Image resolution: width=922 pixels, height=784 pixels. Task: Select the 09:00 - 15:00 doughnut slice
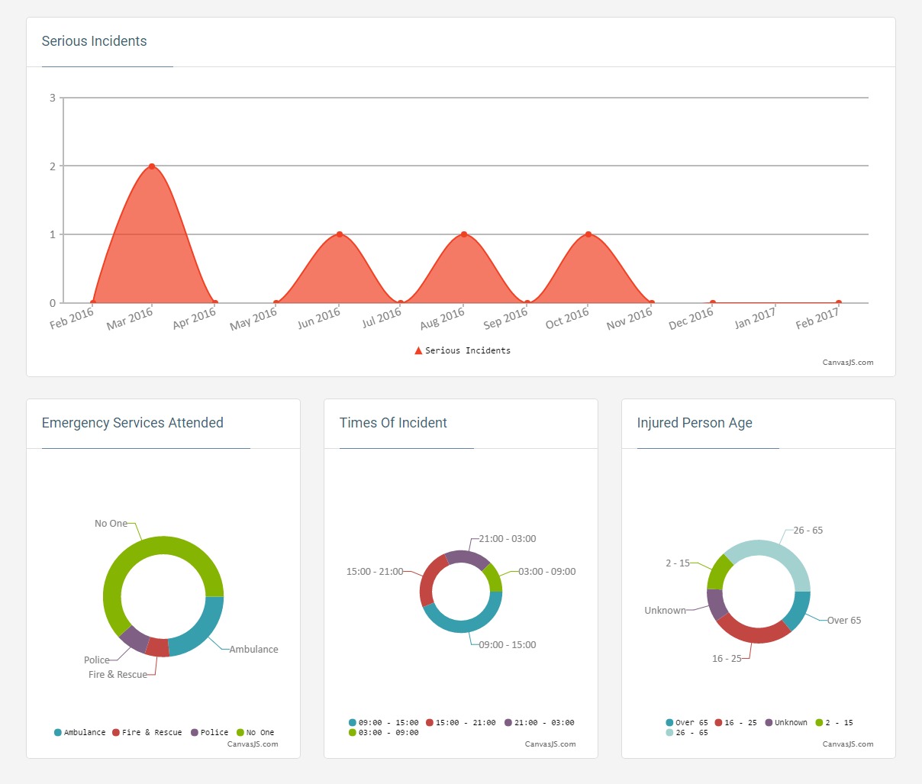click(x=464, y=623)
